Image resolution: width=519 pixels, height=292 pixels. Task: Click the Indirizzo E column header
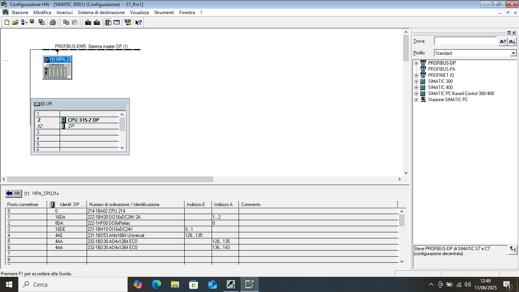point(198,205)
